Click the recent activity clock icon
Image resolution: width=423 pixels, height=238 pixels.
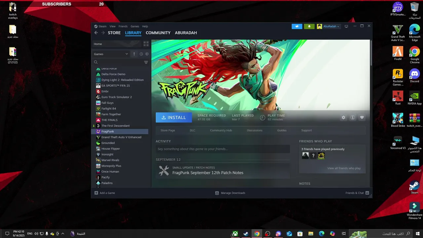(x=141, y=54)
